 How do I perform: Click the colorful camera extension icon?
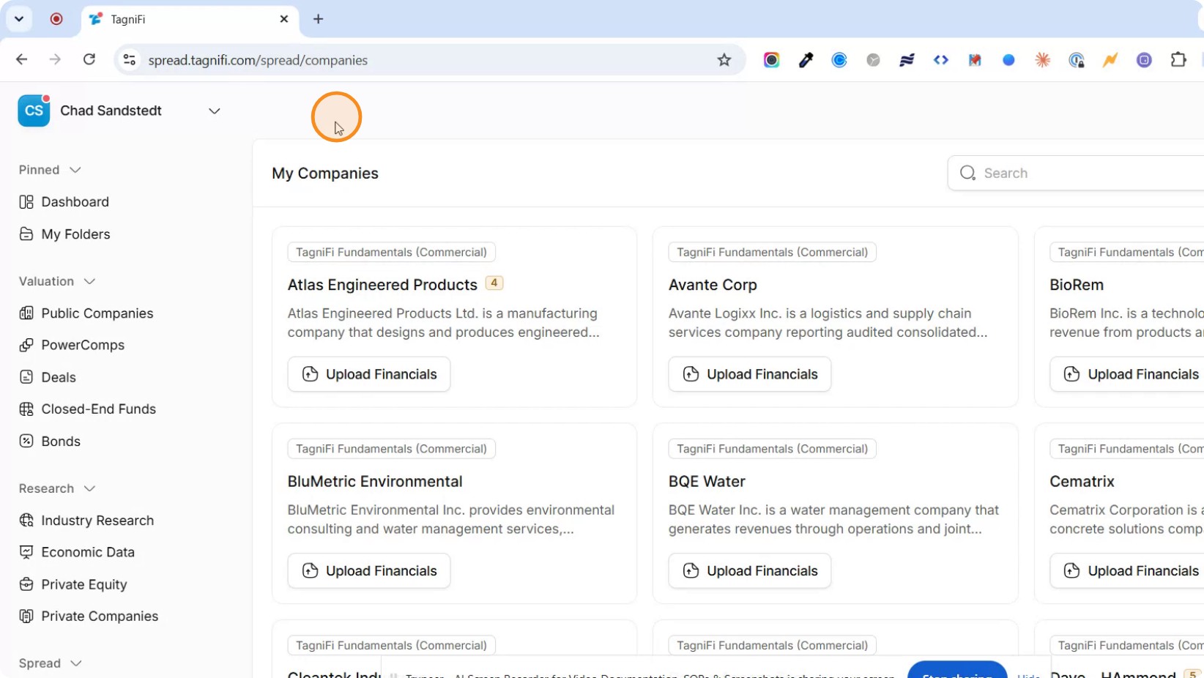pos(771,60)
